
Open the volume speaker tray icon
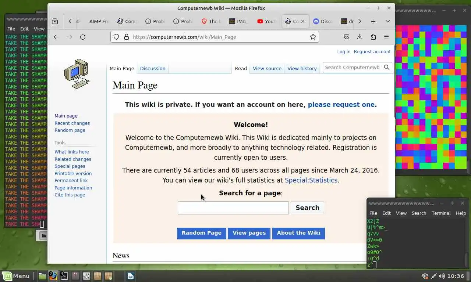[442, 276]
